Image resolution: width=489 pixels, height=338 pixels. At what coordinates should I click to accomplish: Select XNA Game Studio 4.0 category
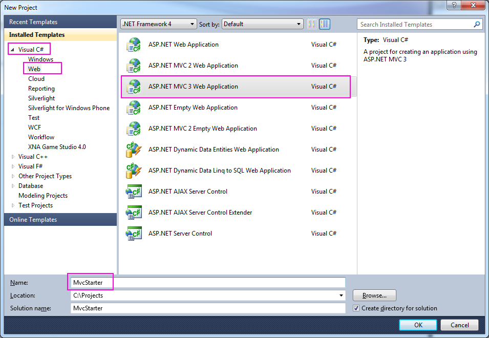click(57, 147)
